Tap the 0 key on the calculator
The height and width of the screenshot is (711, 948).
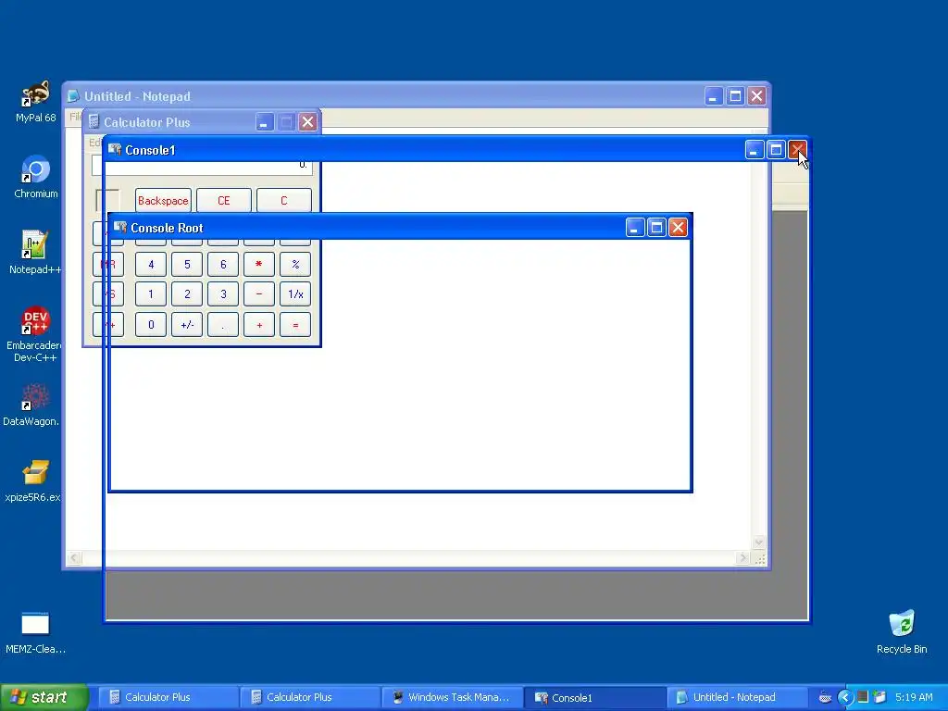(x=151, y=325)
